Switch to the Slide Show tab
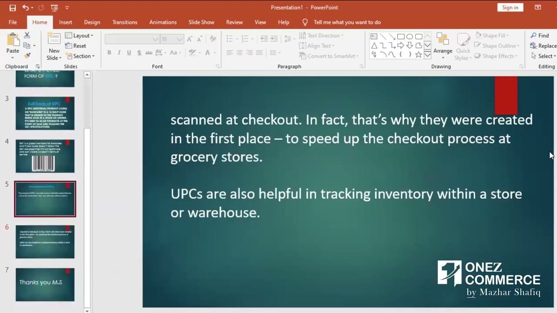 point(201,22)
